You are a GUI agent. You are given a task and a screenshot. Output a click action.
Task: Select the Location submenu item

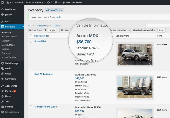pyautogui.click(x=5, y=49)
